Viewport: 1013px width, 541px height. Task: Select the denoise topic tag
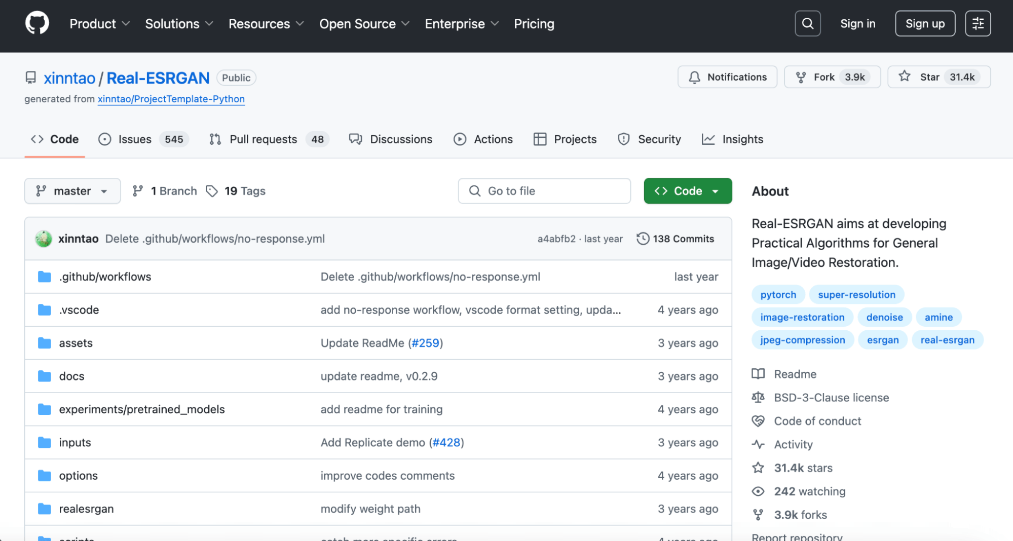[884, 318]
